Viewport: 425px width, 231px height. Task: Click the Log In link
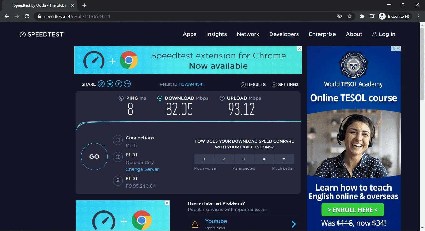[384, 34]
